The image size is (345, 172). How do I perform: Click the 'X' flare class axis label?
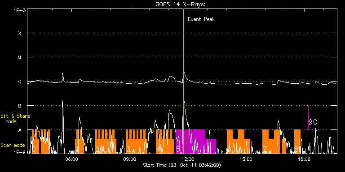[x=20, y=33]
